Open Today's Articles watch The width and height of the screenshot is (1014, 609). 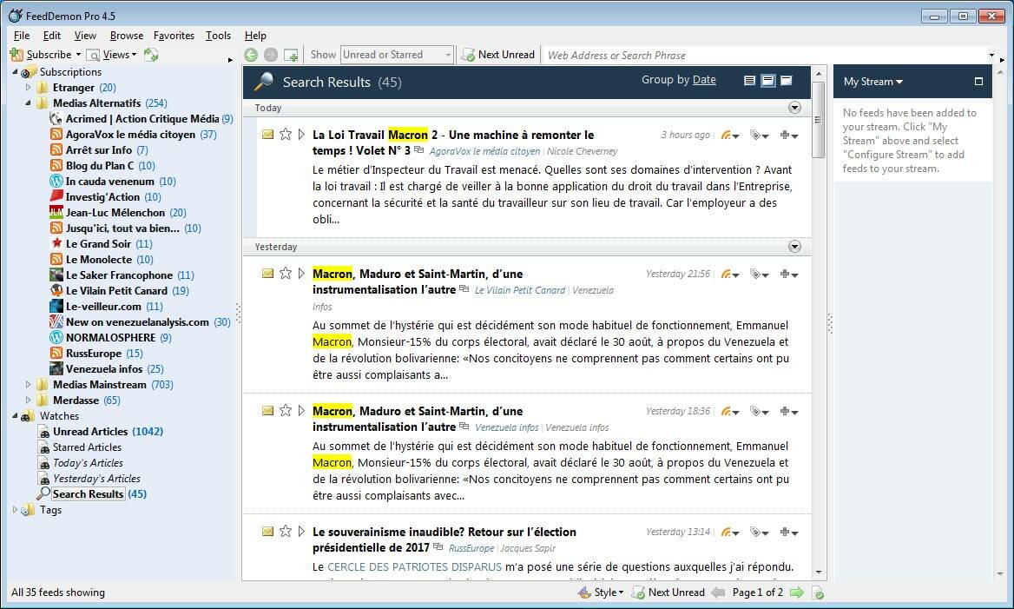click(80, 463)
